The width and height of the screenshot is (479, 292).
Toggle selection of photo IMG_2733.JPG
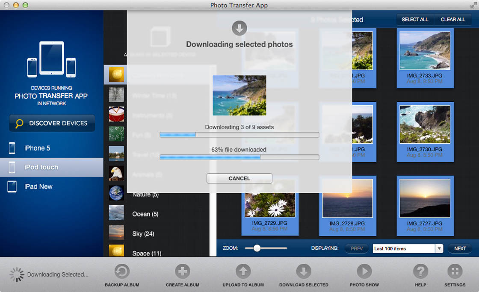click(425, 51)
